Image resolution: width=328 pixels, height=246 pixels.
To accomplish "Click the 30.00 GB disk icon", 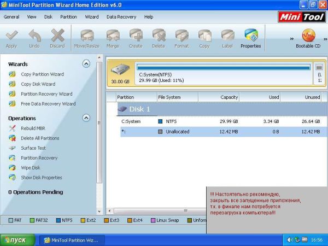I will pyautogui.click(x=120, y=69).
